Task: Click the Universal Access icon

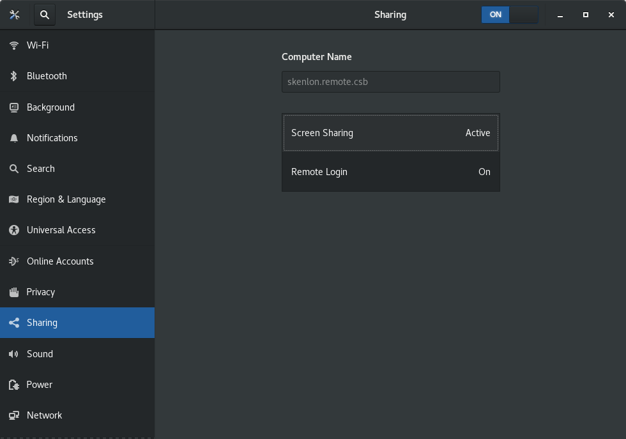Action: tap(13, 230)
